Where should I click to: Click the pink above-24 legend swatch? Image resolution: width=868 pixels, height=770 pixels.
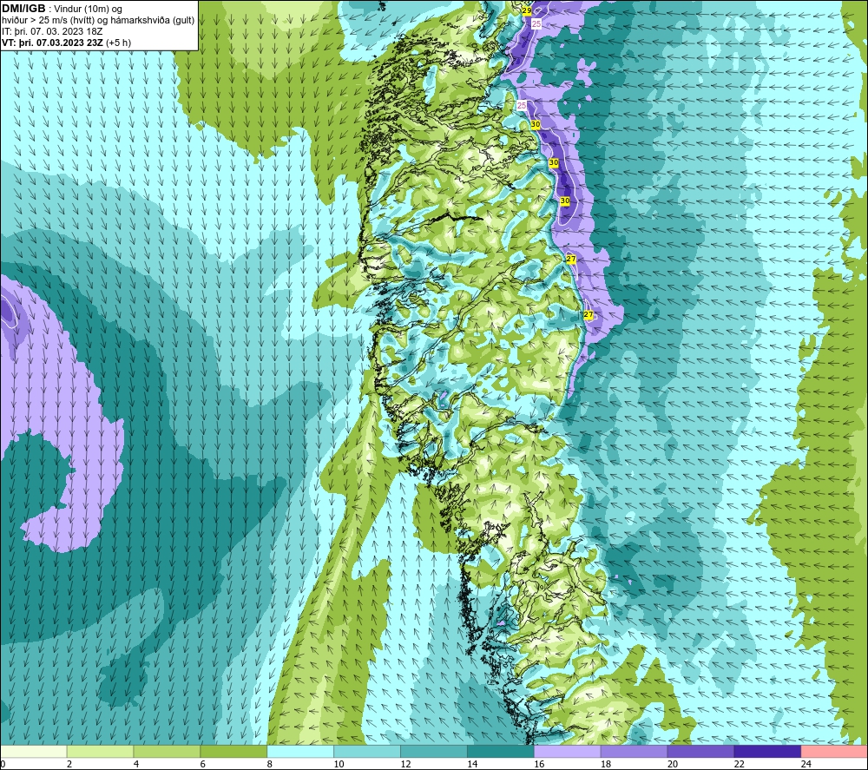pos(833,752)
